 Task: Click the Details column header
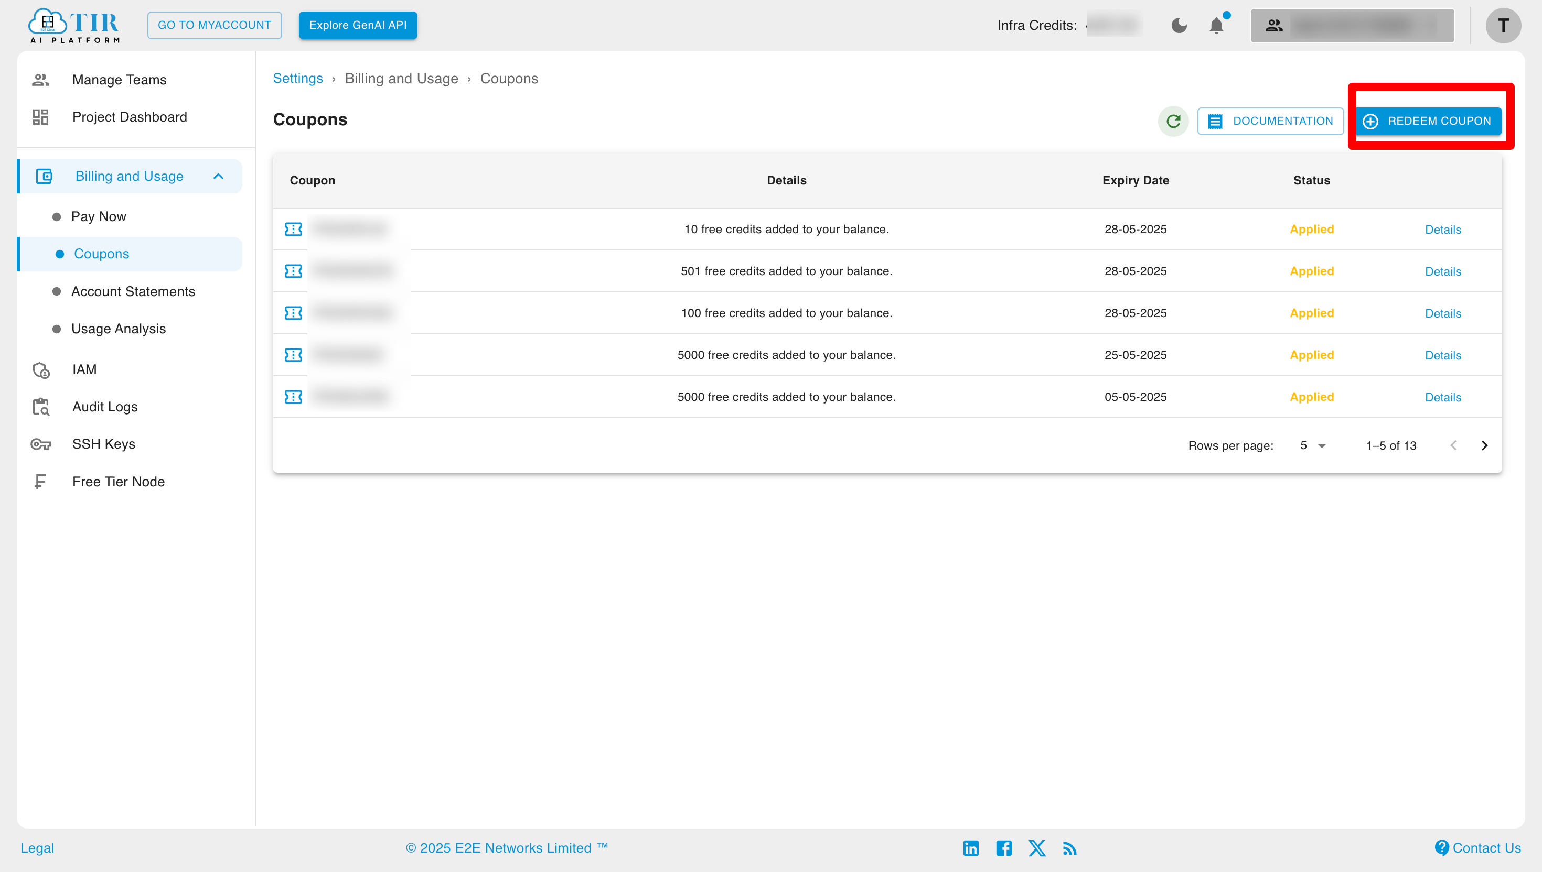tap(786, 180)
